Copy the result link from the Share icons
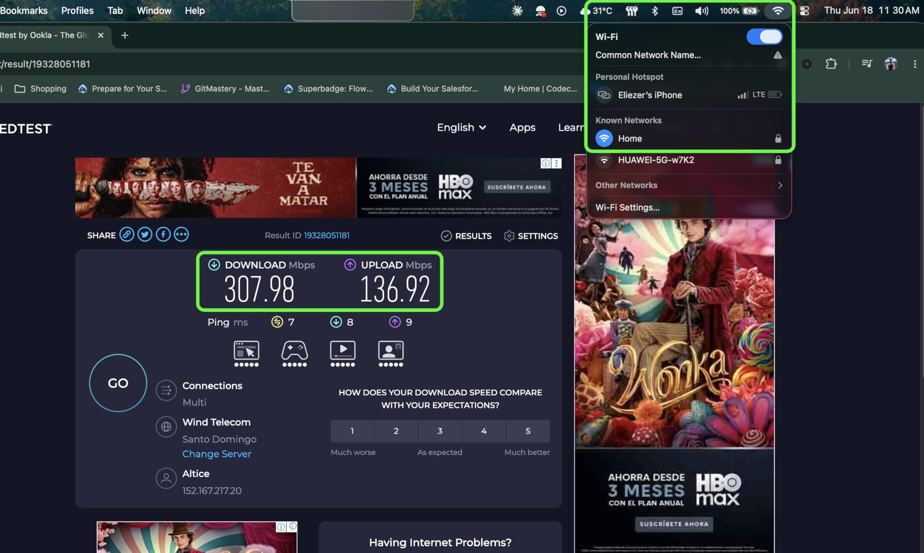The image size is (924, 553). click(x=127, y=235)
